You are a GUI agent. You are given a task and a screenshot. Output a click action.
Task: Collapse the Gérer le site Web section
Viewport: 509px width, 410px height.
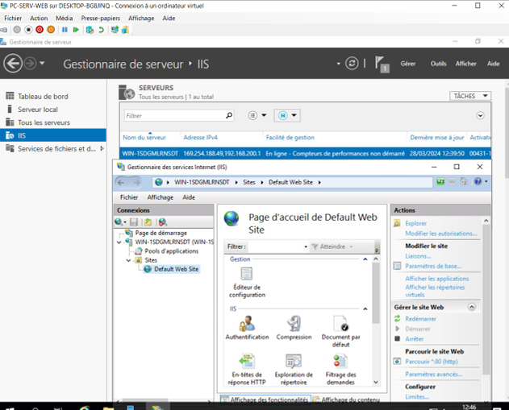472,307
